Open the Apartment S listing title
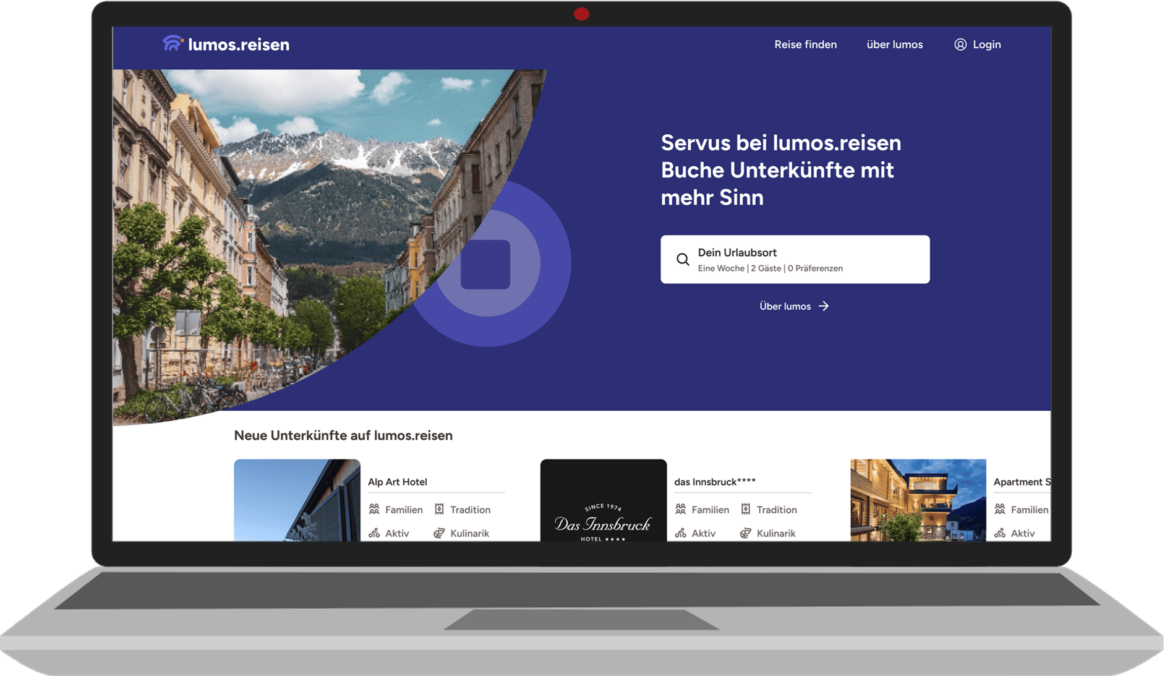This screenshot has height=676, width=1165. coord(1022,482)
